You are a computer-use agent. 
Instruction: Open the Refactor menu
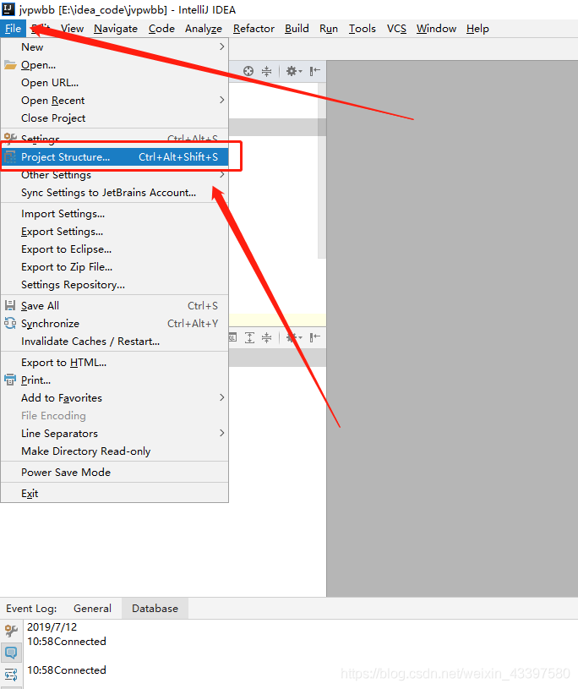click(254, 29)
